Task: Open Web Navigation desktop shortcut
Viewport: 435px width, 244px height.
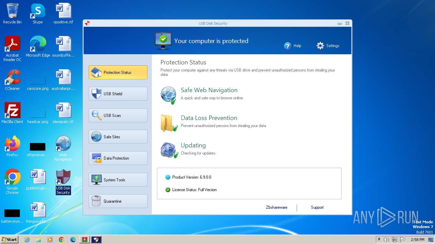Action: tap(63, 148)
